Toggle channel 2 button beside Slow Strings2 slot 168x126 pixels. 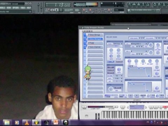(85, 39)
